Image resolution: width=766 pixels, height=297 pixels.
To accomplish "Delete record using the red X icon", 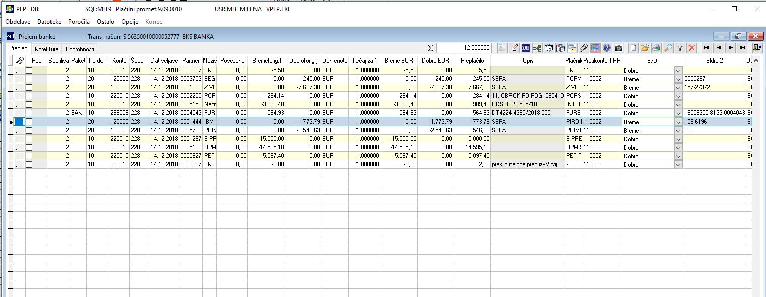I will point(692,48).
